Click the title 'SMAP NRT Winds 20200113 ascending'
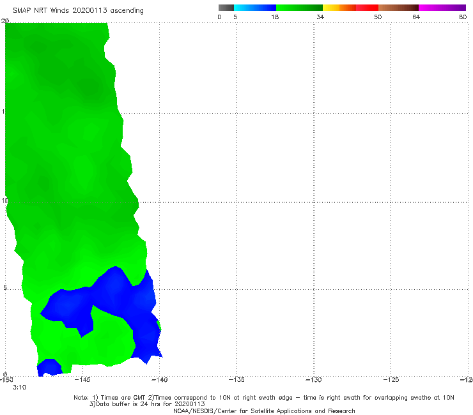473x415 pixels. (78, 11)
